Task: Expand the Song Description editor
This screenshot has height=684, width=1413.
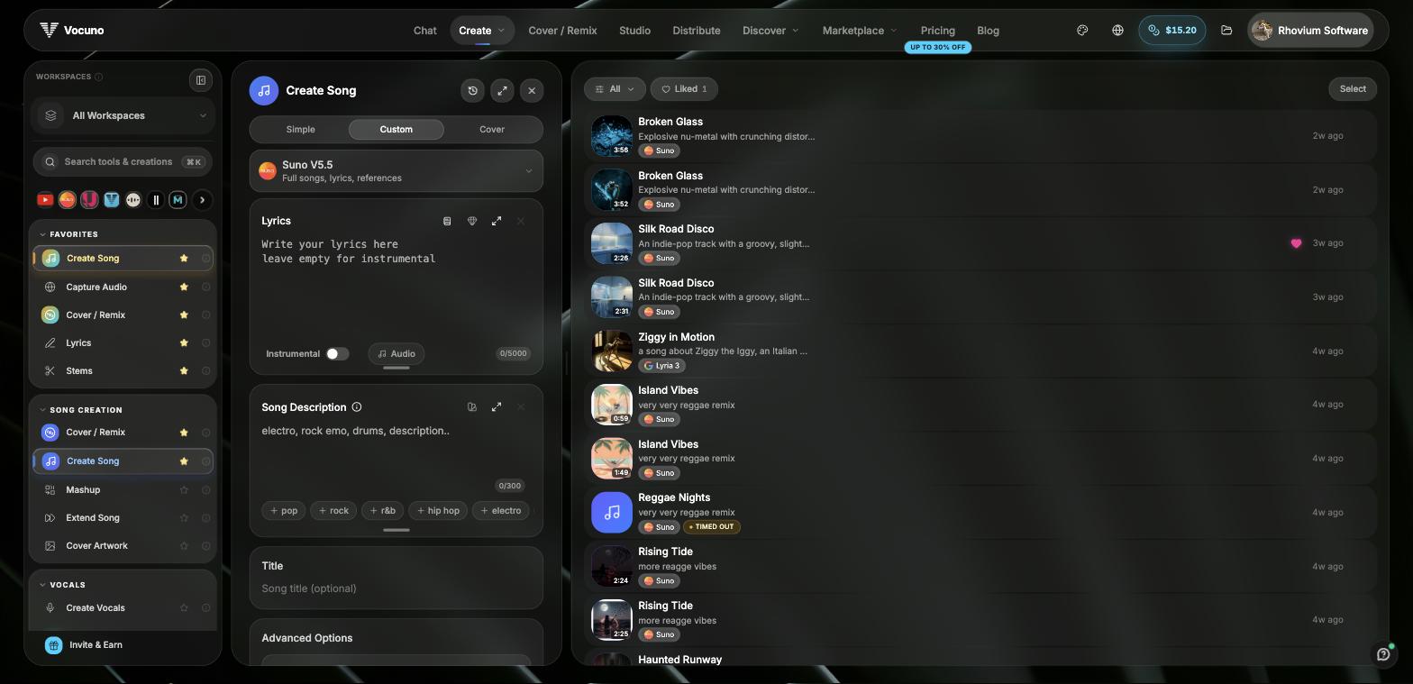Action: click(497, 407)
